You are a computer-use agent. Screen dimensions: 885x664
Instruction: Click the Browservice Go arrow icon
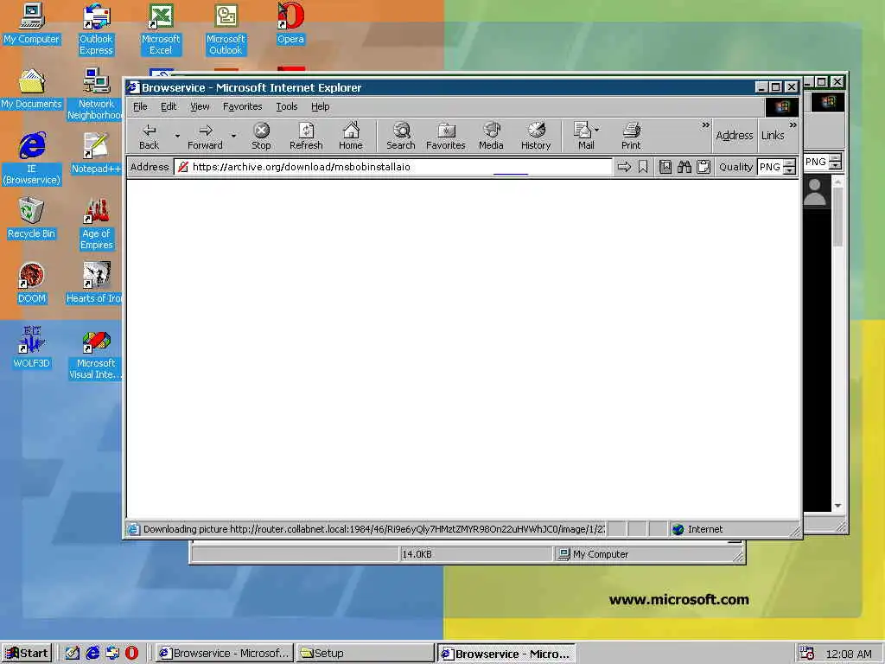tap(624, 167)
